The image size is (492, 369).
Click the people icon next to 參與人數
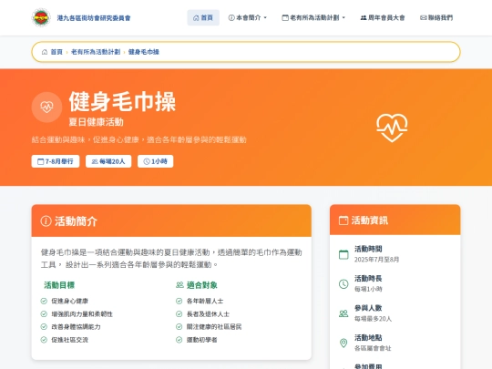tap(343, 313)
